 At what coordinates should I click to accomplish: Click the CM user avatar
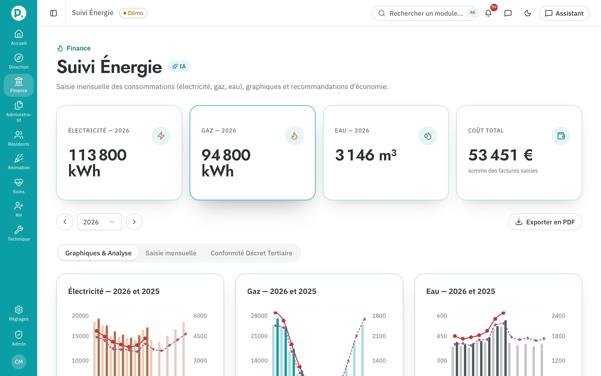[x=19, y=362]
